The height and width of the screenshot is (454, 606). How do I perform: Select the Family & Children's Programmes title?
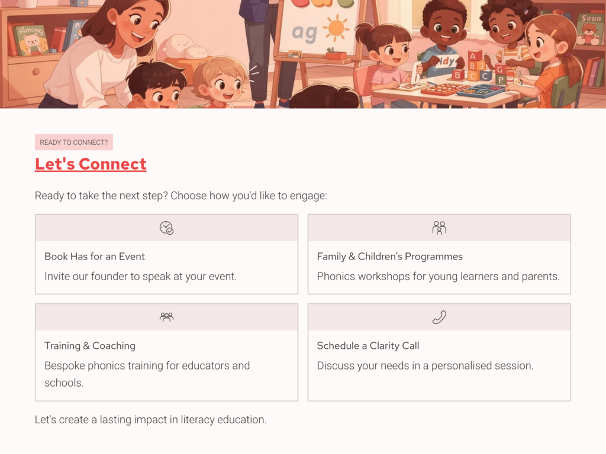(x=389, y=256)
